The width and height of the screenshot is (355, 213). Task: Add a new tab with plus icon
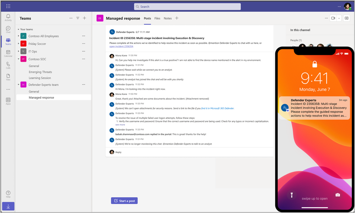(x=177, y=18)
